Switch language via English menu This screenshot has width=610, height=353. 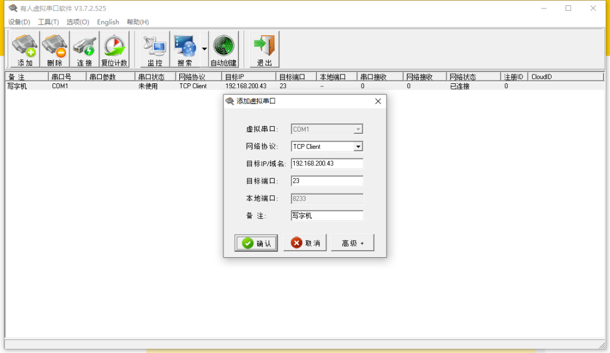coord(108,22)
